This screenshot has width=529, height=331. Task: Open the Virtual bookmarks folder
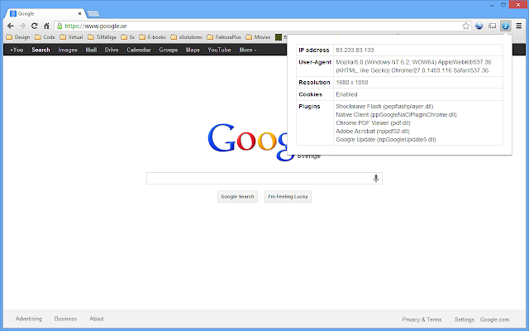[x=71, y=37]
